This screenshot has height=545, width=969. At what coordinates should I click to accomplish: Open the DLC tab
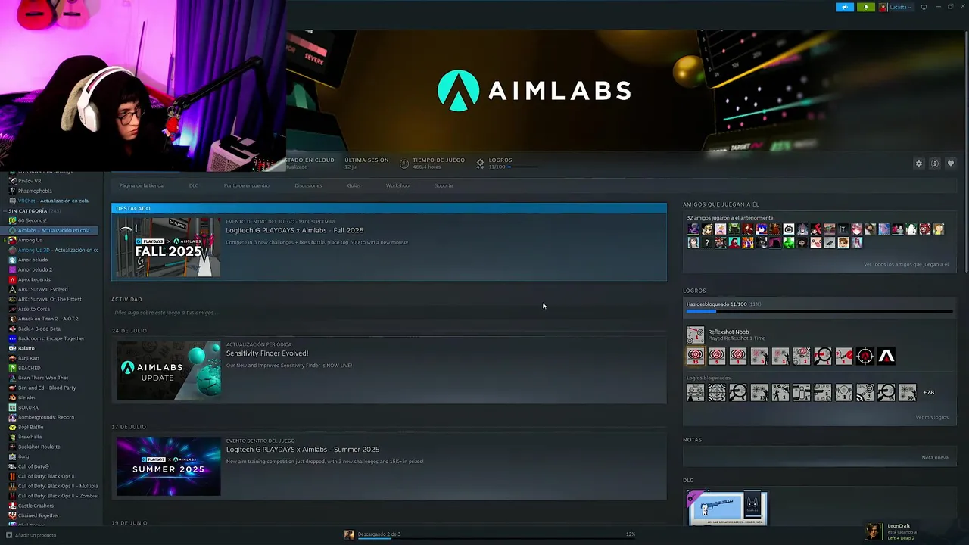point(194,185)
